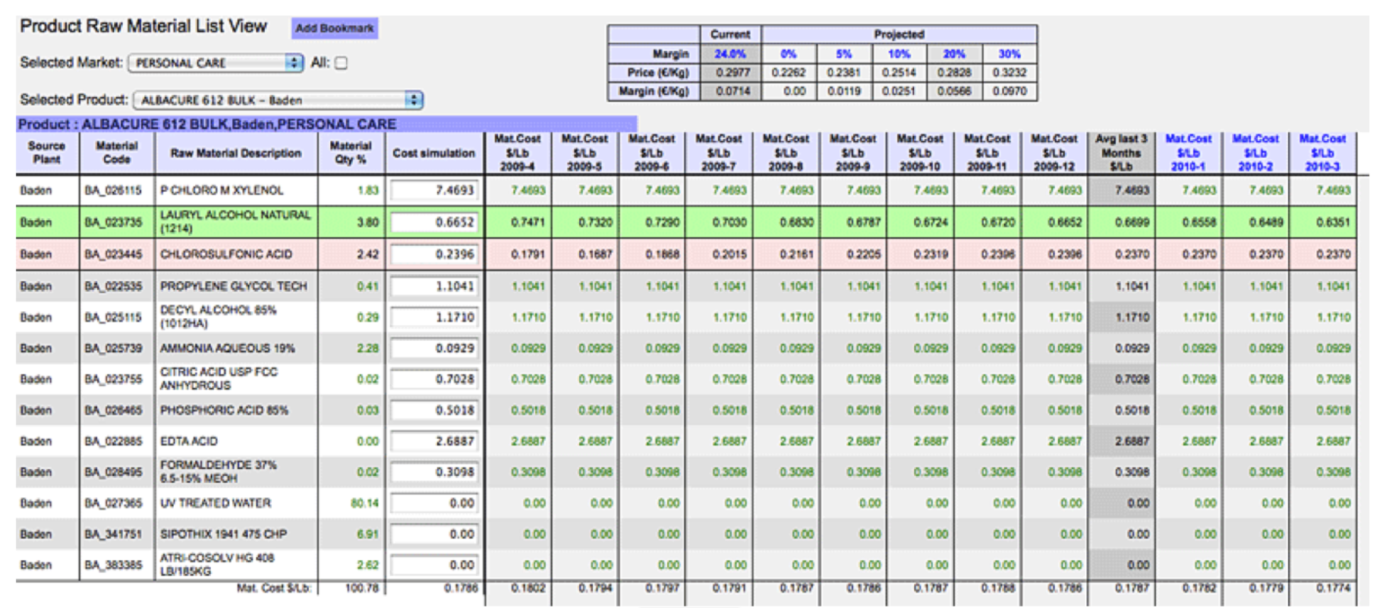Pick the 20% projected margin link

pyautogui.click(x=954, y=54)
